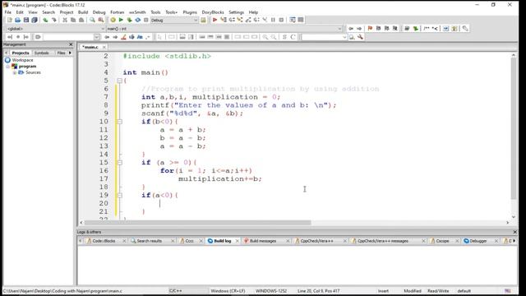Click the Replace toolbar icon
The height and width of the screenshot is (296, 526).
coord(100,20)
